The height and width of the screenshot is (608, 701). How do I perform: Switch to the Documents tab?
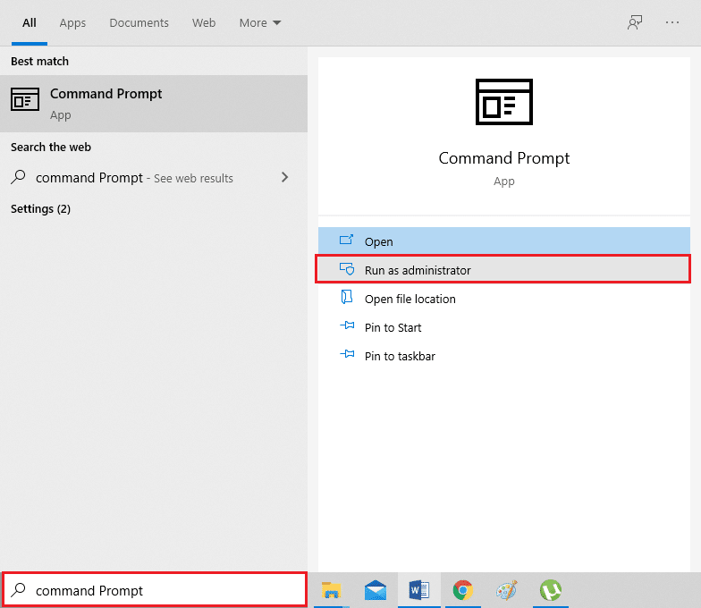click(139, 23)
